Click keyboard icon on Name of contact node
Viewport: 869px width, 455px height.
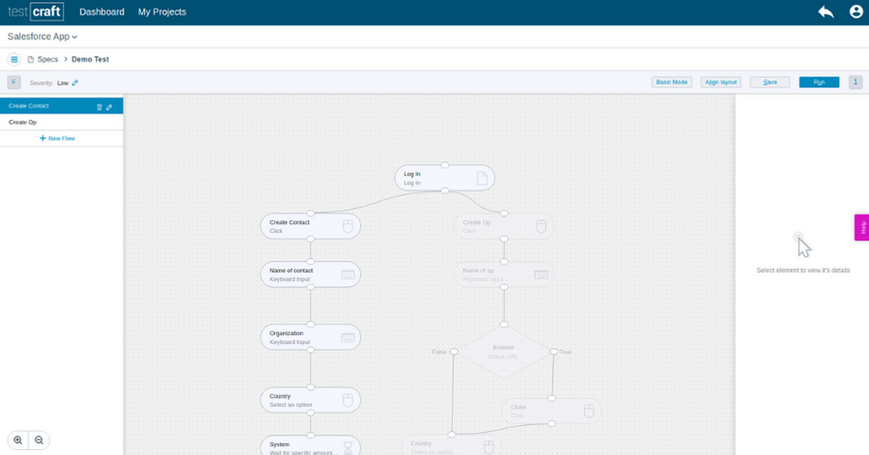348,275
